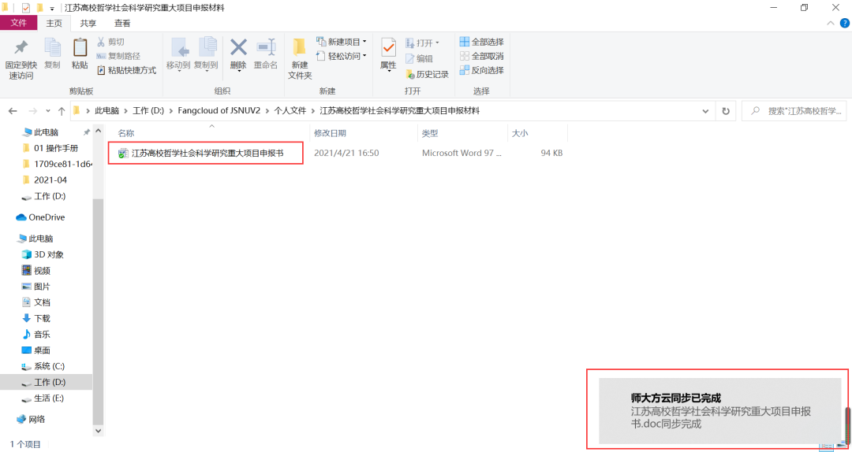Select 图片 in navigation pane
Screen dimensions: 852x452
click(35, 286)
